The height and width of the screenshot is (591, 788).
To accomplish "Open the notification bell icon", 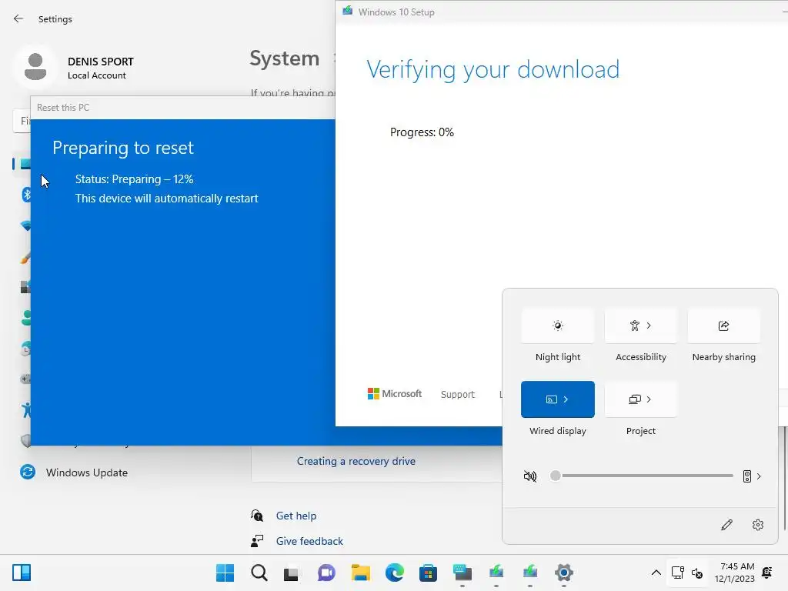I will 767,573.
